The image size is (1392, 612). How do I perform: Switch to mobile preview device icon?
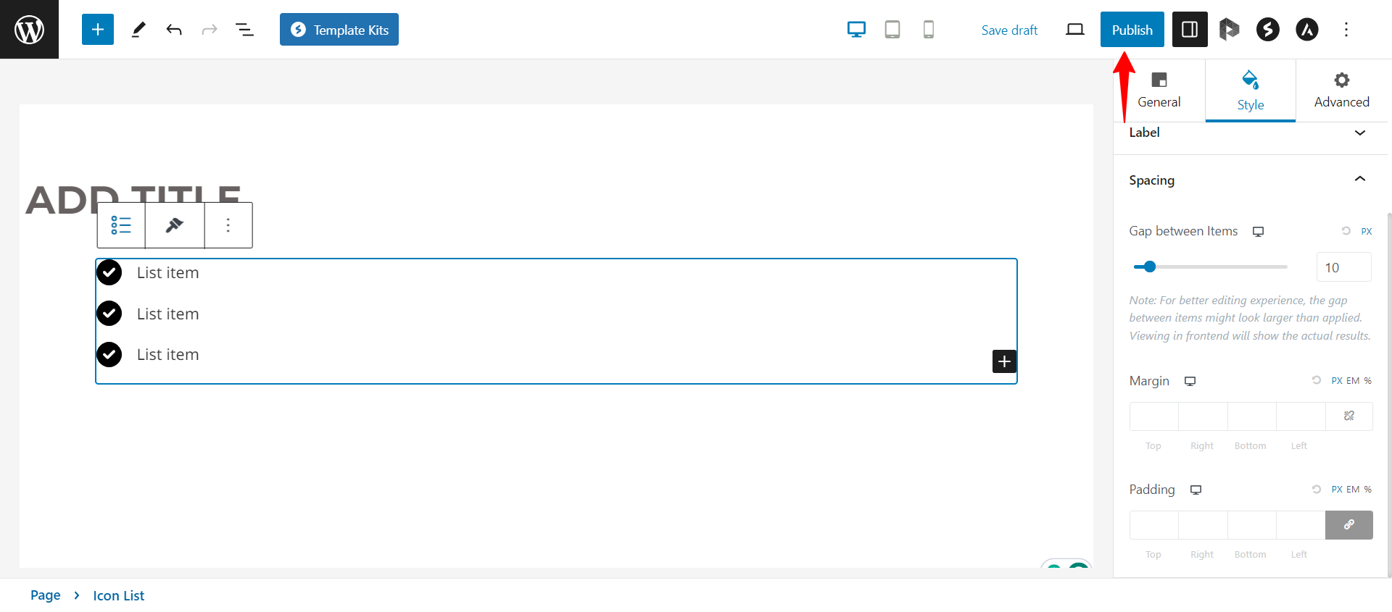[929, 30]
